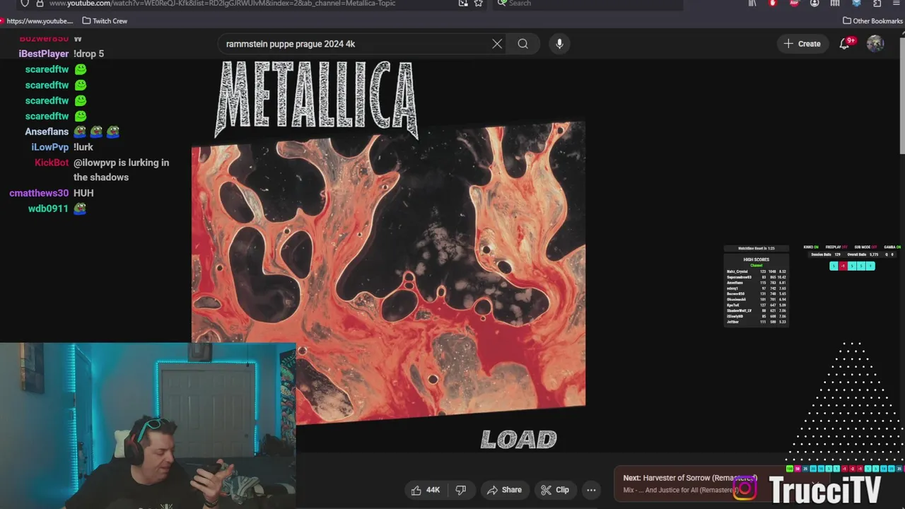The image size is (905, 509).
Task: Click the YouTube search magnifier button
Action: (x=522, y=44)
